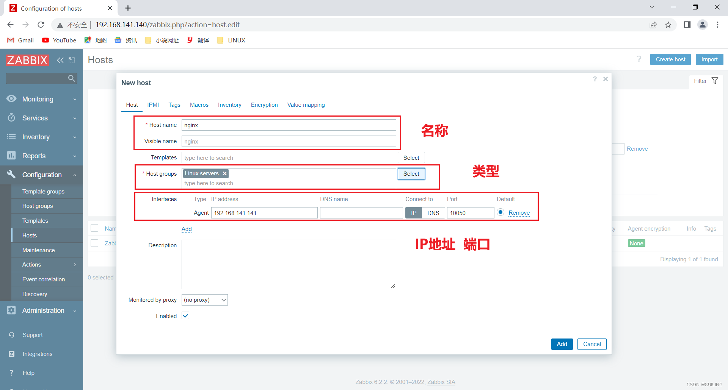Go back in browser history

(10, 25)
